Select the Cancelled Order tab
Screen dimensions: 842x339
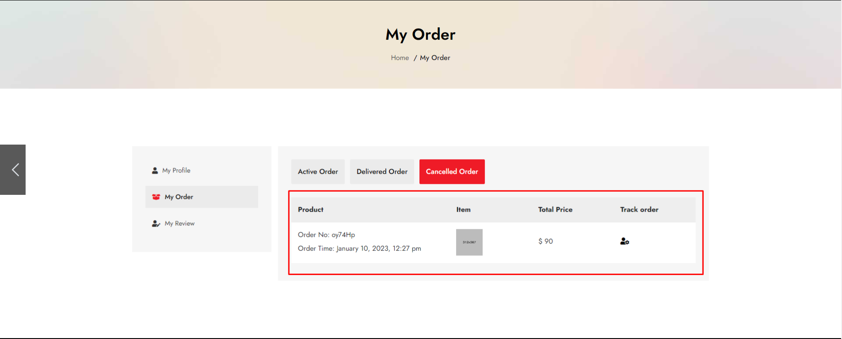tap(452, 171)
